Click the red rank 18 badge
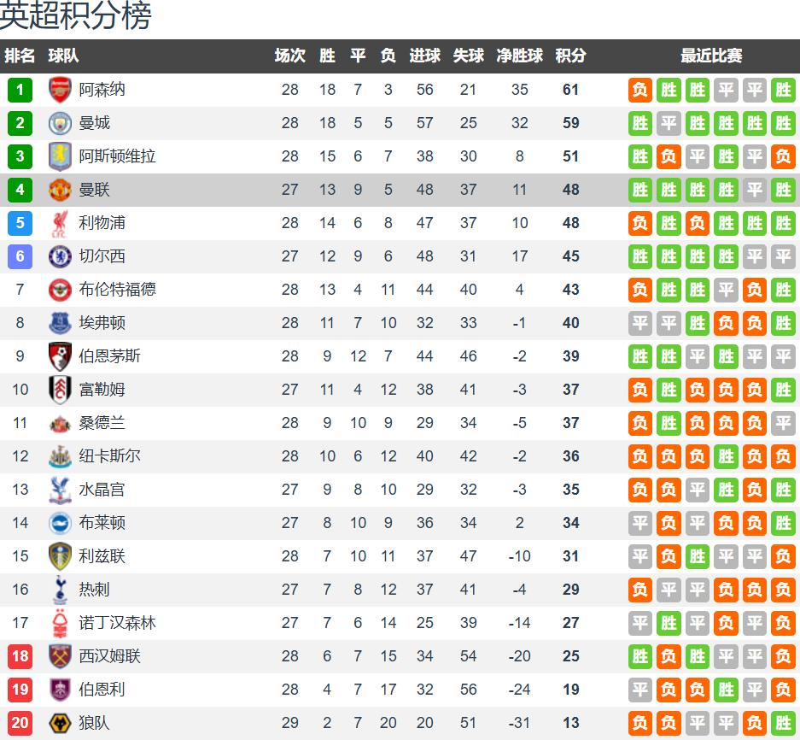This screenshot has width=800, height=740. pos(20,656)
